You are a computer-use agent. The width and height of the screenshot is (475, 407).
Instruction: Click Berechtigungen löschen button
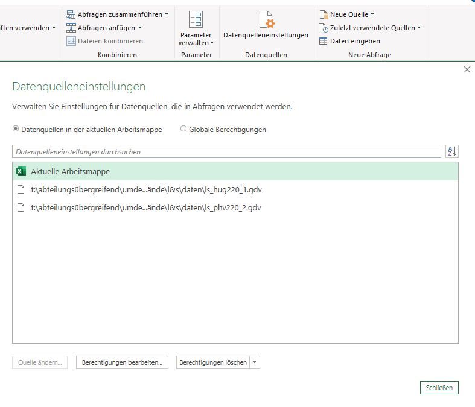click(x=213, y=362)
